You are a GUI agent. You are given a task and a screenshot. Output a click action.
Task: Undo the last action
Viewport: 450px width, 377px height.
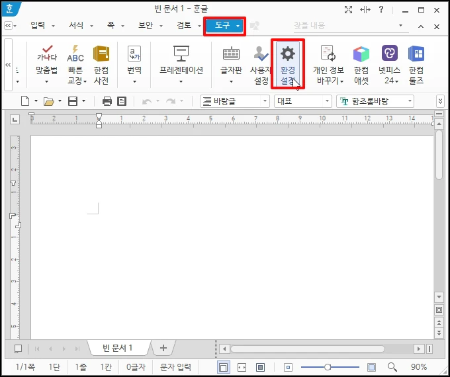point(147,101)
